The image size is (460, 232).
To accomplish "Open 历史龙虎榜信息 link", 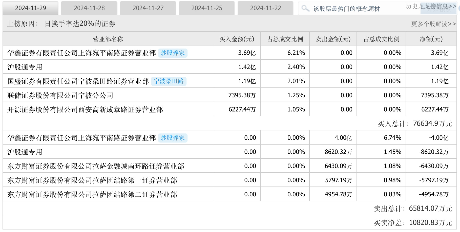I will click(x=431, y=6).
